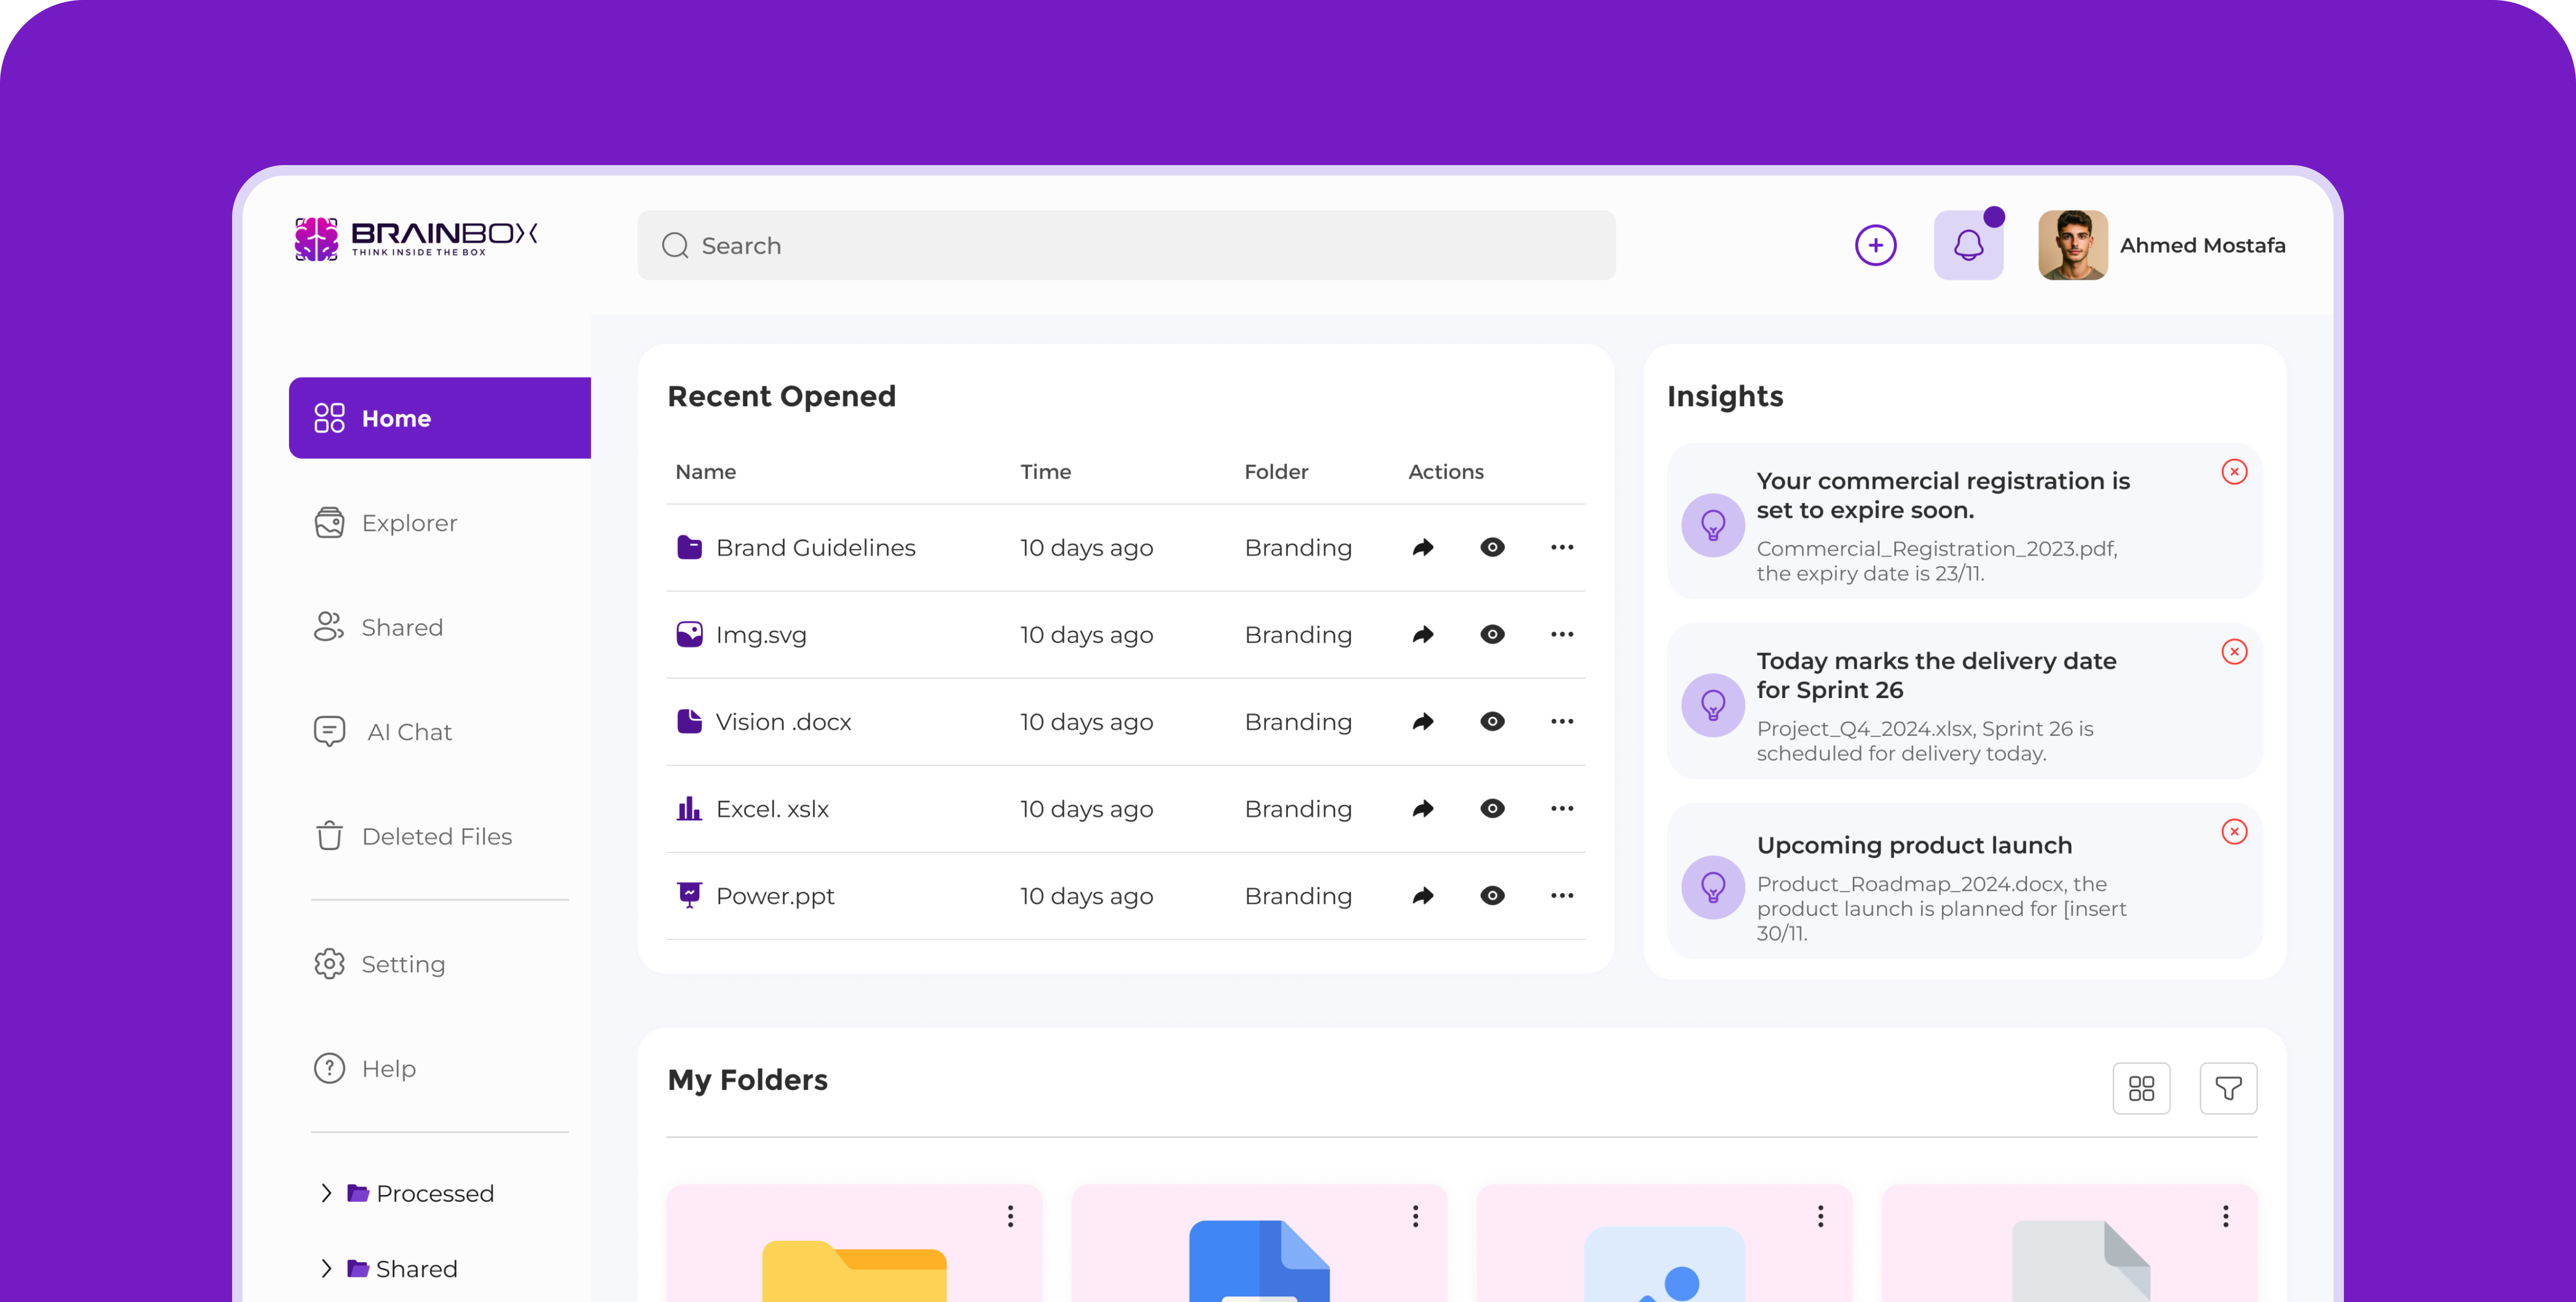
Task: Select the Processed folder in the tree
Action: [x=421, y=1193]
